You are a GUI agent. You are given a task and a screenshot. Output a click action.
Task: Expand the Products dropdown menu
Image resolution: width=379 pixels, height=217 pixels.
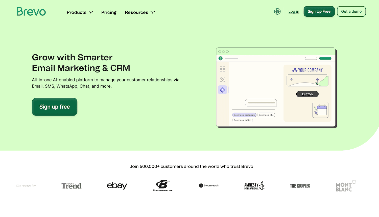pyautogui.click(x=80, y=12)
